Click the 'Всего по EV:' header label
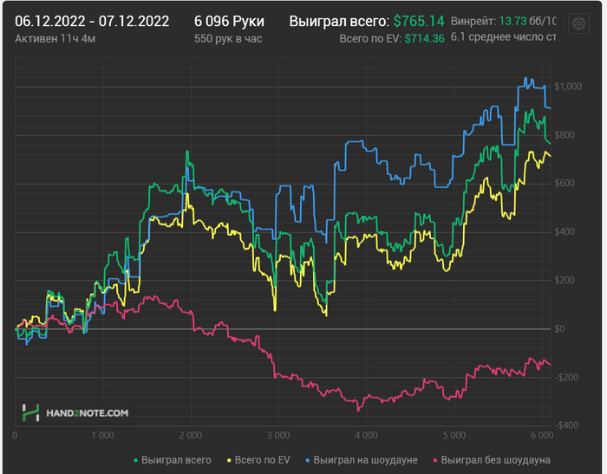Screen dimensions: 607x474 tap(370, 39)
